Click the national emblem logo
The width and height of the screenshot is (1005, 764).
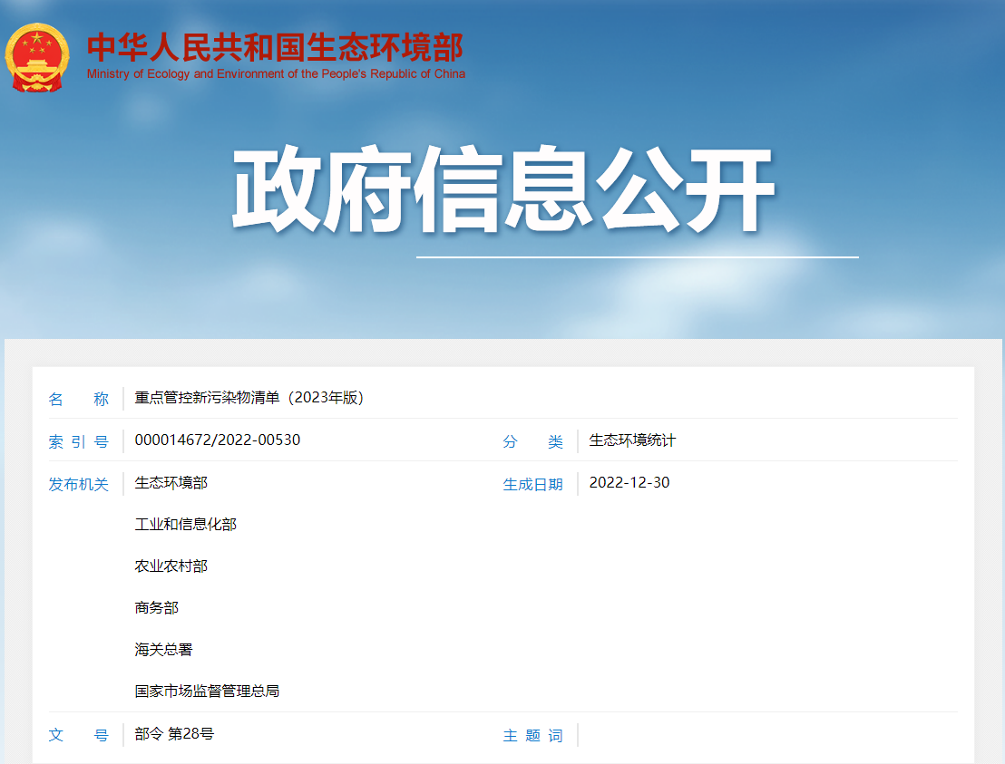(x=36, y=58)
